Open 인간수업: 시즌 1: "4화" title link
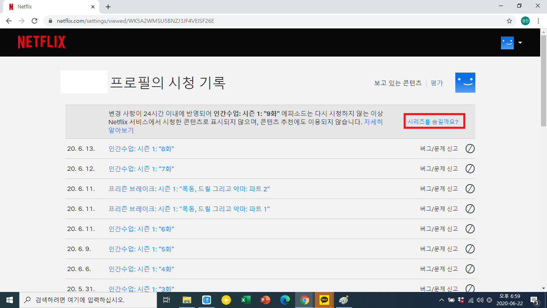 [x=141, y=269]
